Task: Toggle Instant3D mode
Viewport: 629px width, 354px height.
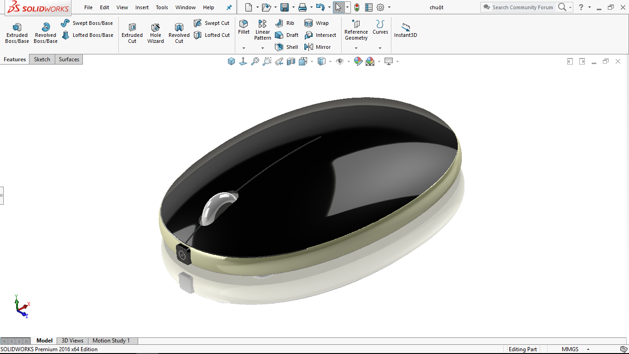Action: point(406,30)
